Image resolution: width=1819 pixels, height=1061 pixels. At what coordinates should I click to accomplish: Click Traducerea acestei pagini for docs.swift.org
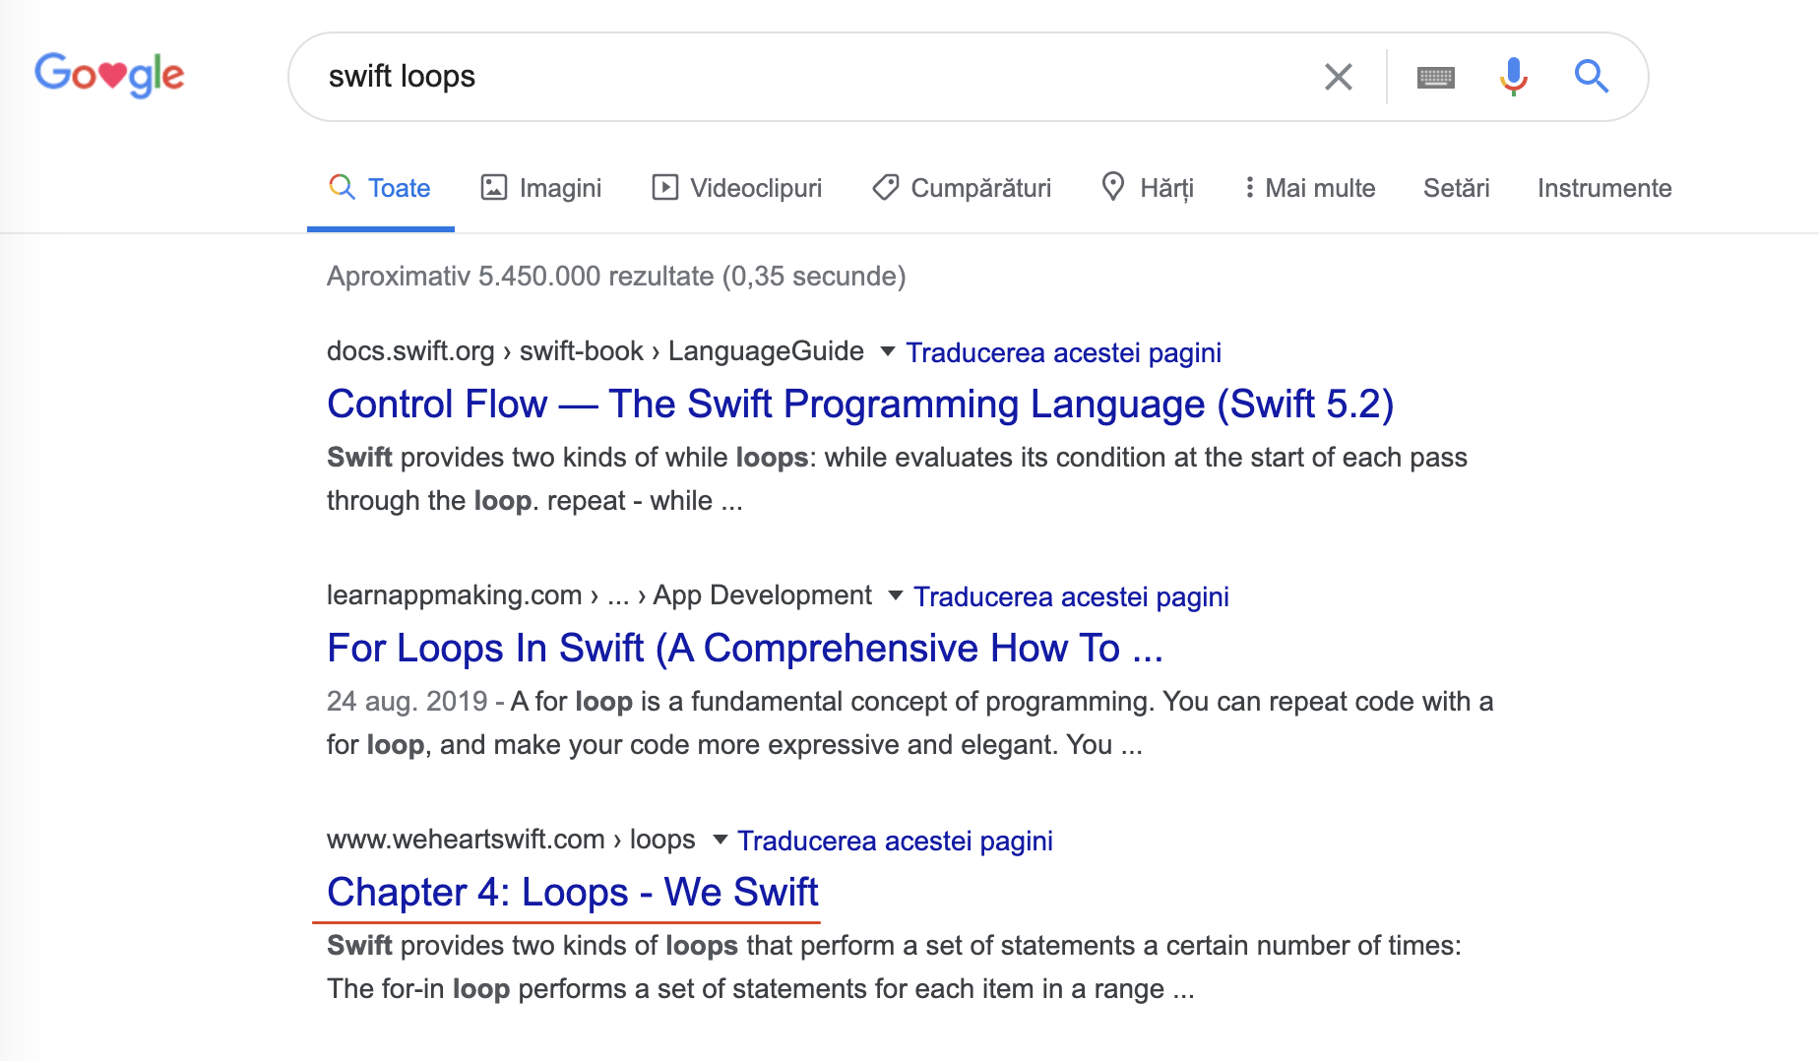pyautogui.click(x=1063, y=352)
